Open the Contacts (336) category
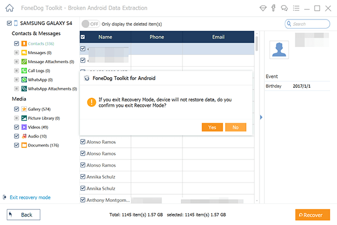This screenshot has width=337, height=225. pyautogui.click(x=41, y=44)
